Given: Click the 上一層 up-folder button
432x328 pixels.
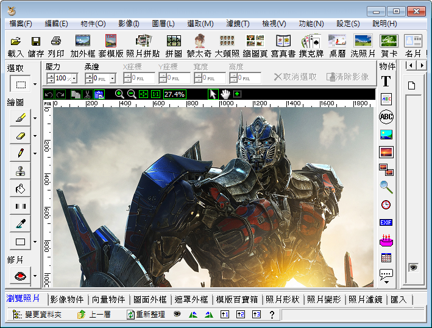Looking at the screenshot, I should click(x=94, y=314).
